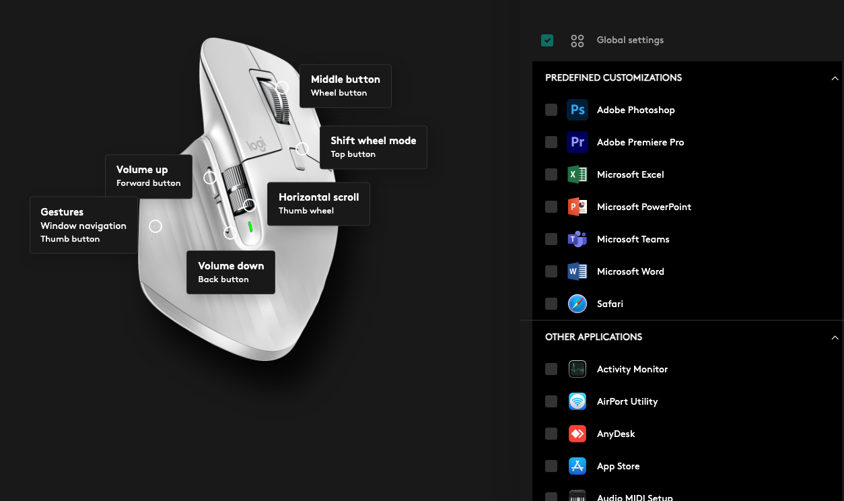This screenshot has height=501, width=844.
Task: Click the Microsoft Excel text label
Action: (x=631, y=174)
